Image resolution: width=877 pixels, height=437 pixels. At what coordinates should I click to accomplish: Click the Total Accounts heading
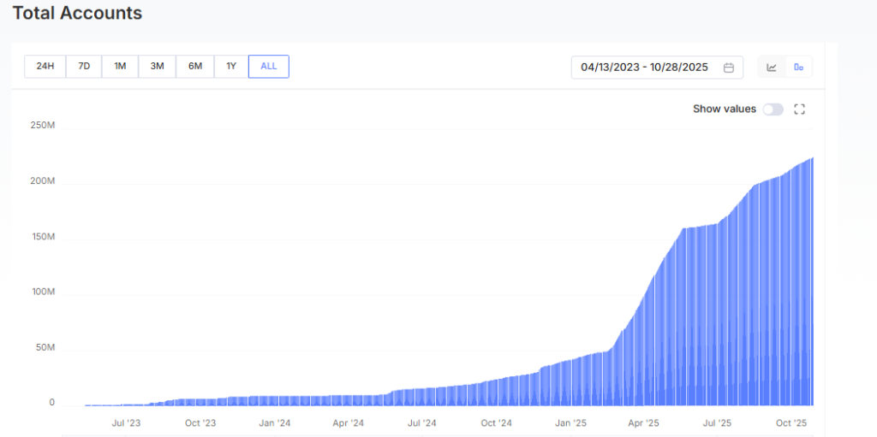pos(77,14)
